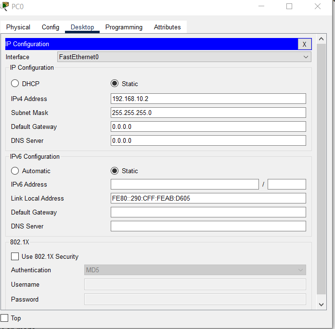The image size is (335, 329).
Task: Select Static under IPv6 Configuration
Action: click(x=115, y=171)
